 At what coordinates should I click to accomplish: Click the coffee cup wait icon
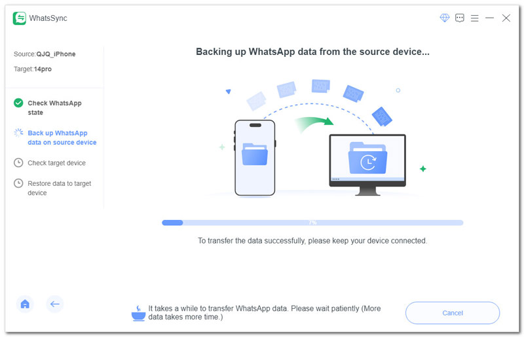[138, 313]
